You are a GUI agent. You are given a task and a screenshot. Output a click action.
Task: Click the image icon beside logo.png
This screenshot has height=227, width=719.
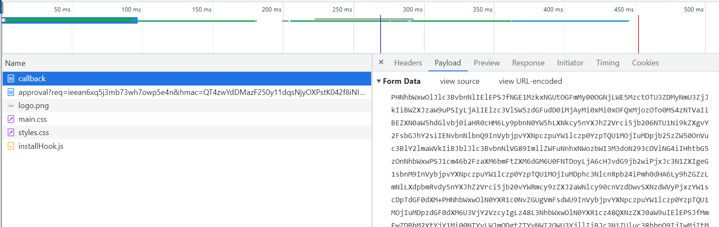point(11,106)
